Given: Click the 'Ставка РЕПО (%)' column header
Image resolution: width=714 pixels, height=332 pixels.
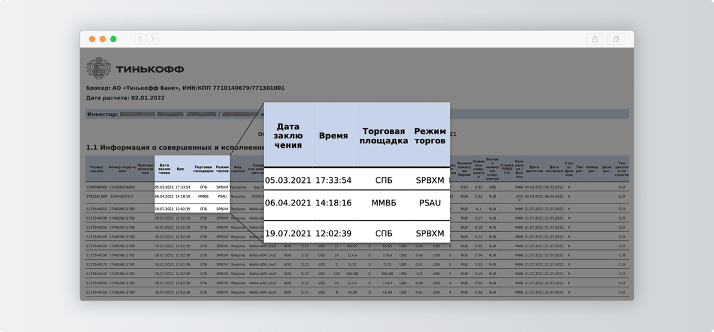Looking at the screenshot, I should pyautogui.click(x=507, y=169).
